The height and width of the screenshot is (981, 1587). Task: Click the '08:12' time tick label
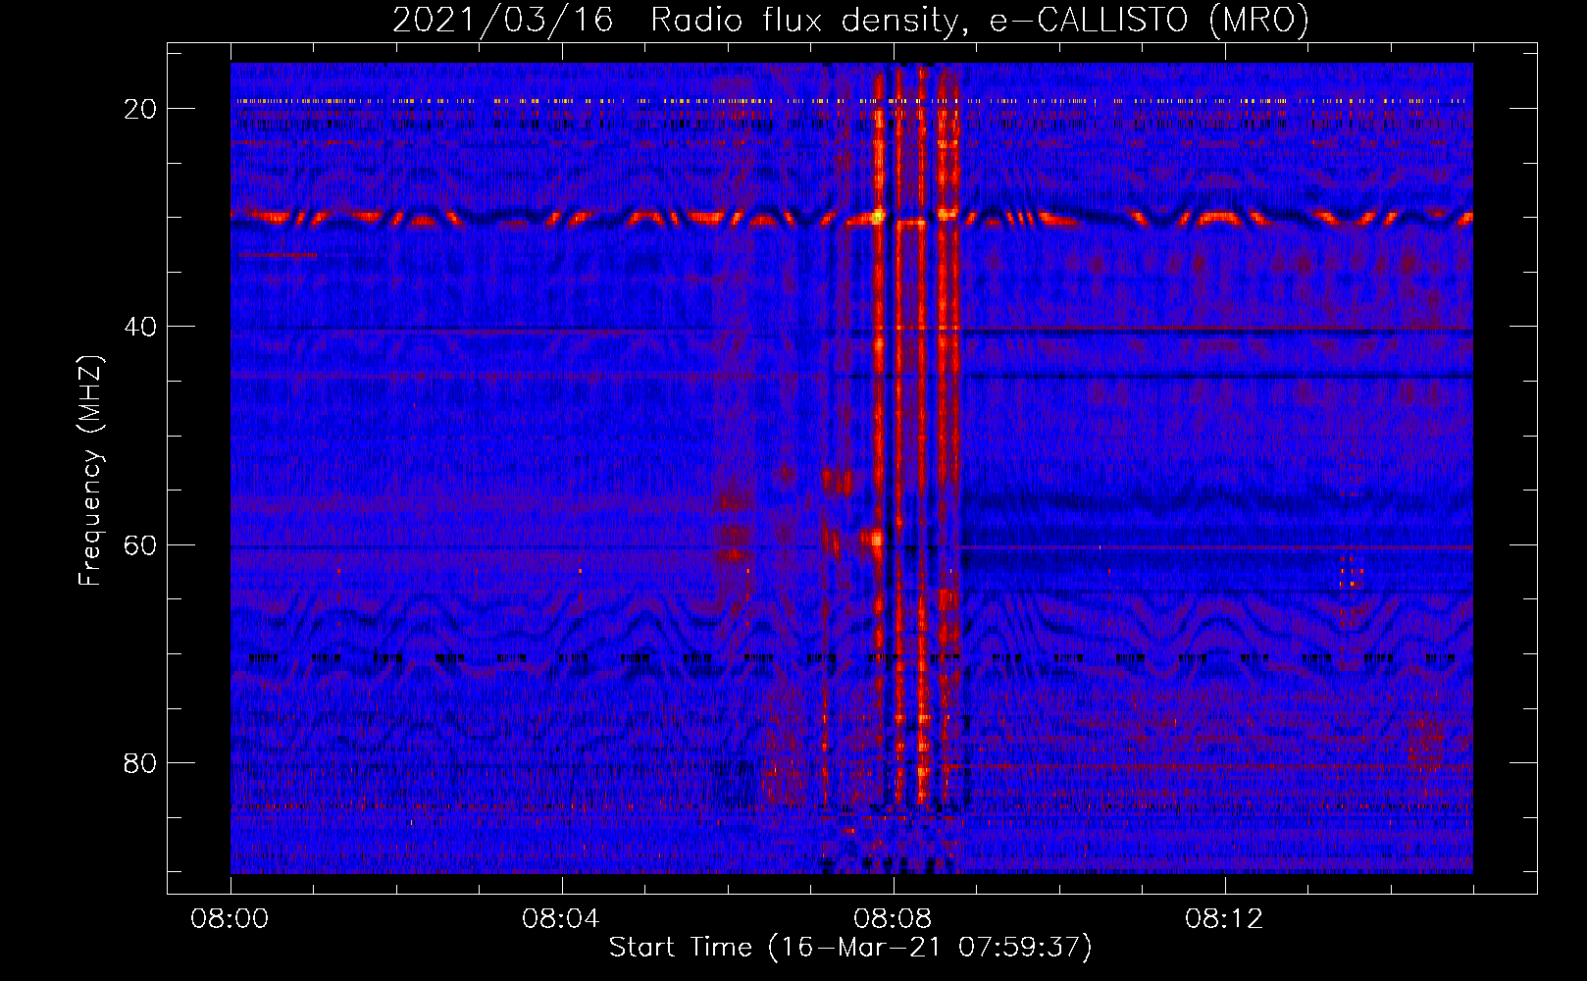pyautogui.click(x=1224, y=919)
